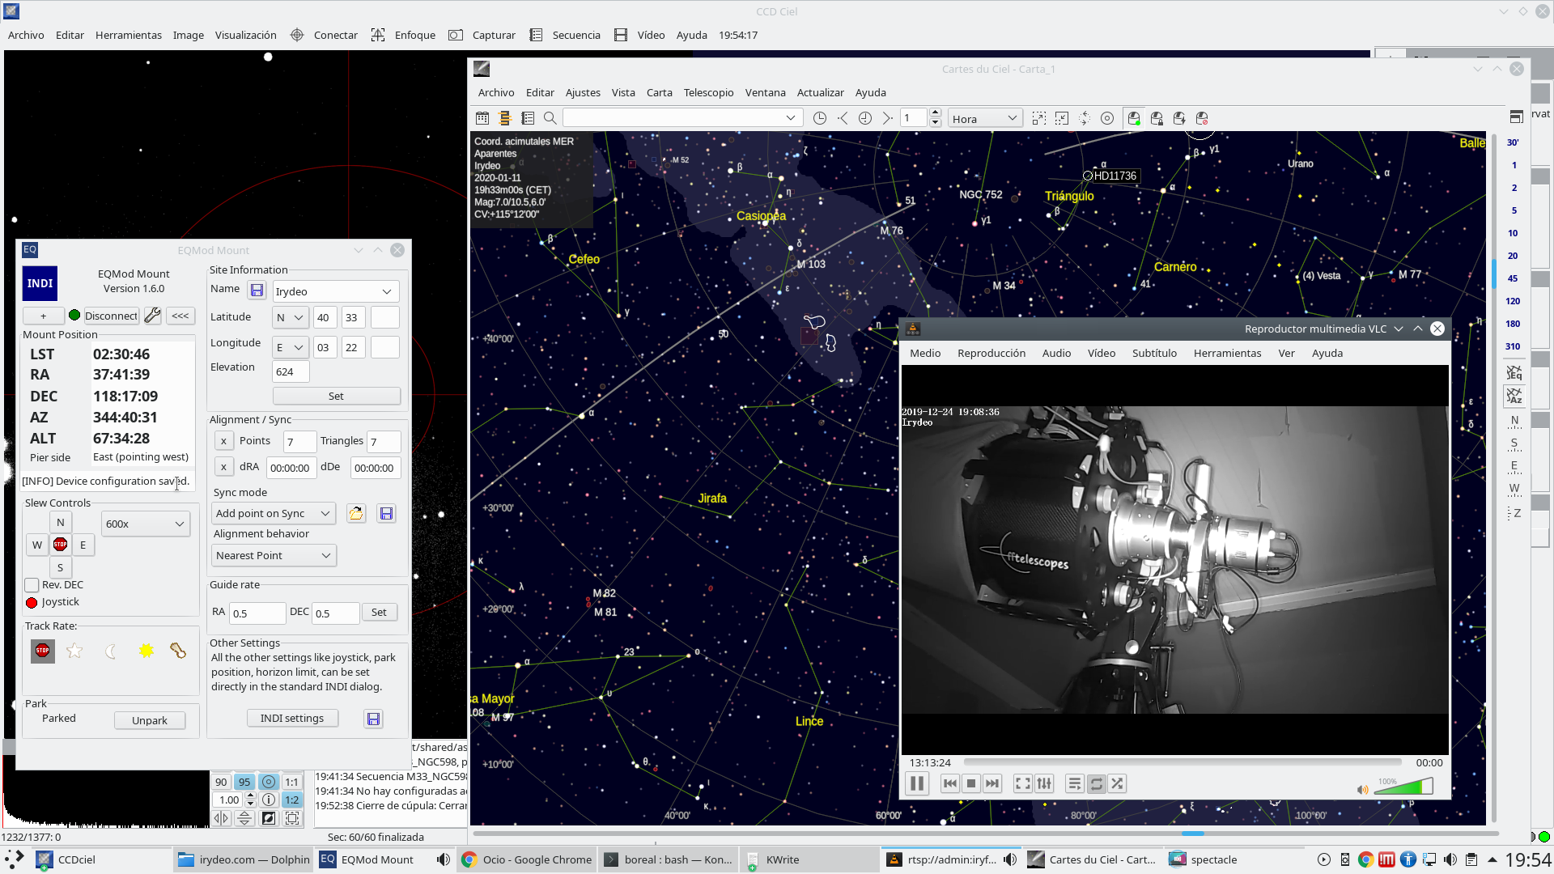
Task: Toggle VLC loop repeat mode
Action: tap(1096, 783)
